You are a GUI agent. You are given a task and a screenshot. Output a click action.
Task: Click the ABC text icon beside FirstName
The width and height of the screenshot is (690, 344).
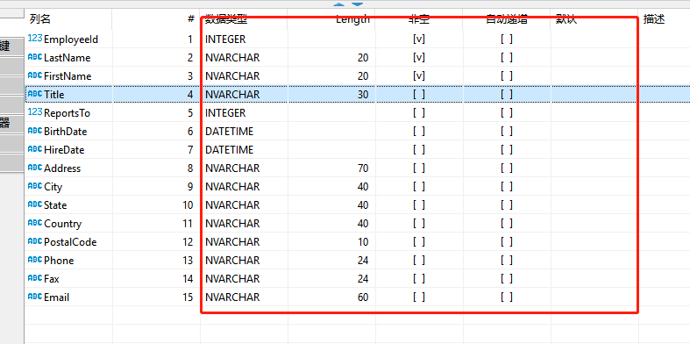[x=35, y=75]
